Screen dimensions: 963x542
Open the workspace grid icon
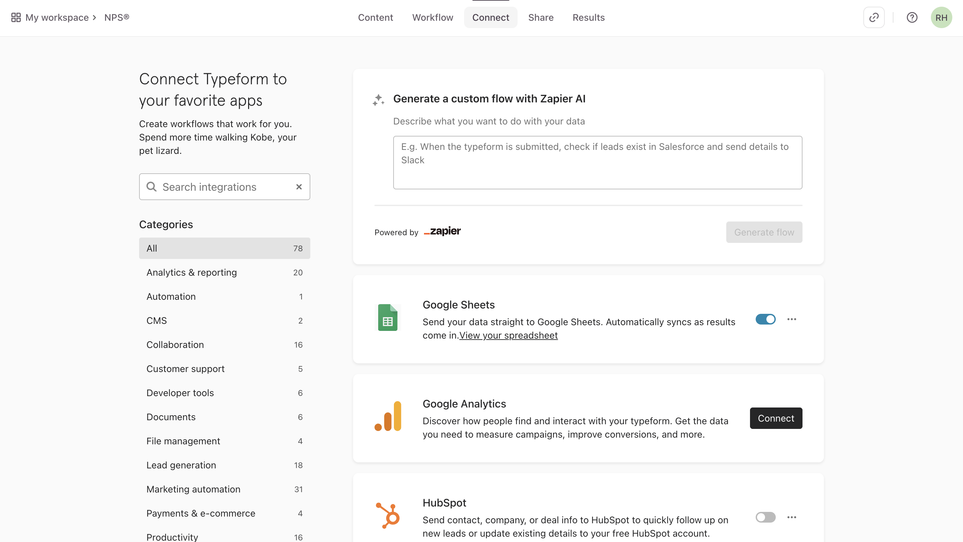(16, 18)
